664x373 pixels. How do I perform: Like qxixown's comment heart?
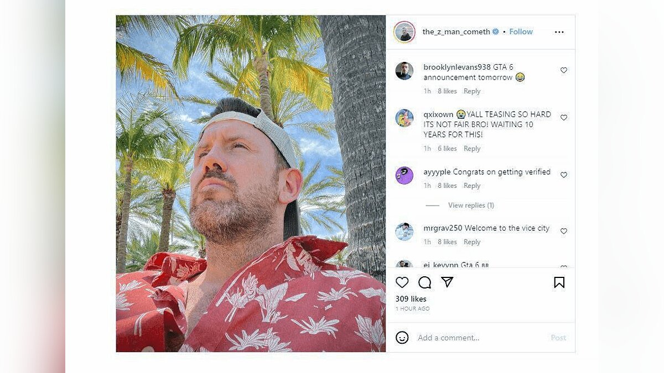pyautogui.click(x=564, y=118)
